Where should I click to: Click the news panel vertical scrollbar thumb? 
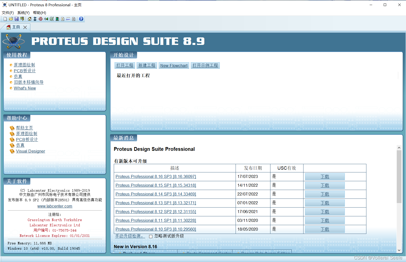399,177
